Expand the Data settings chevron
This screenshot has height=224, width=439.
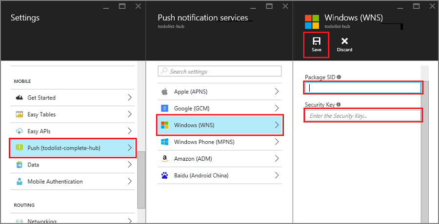click(130, 165)
